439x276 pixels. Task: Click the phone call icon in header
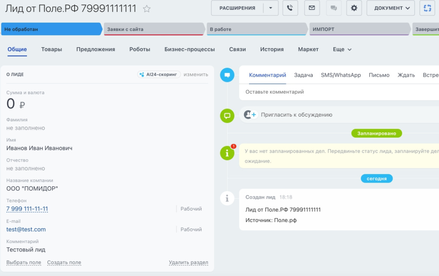(290, 8)
